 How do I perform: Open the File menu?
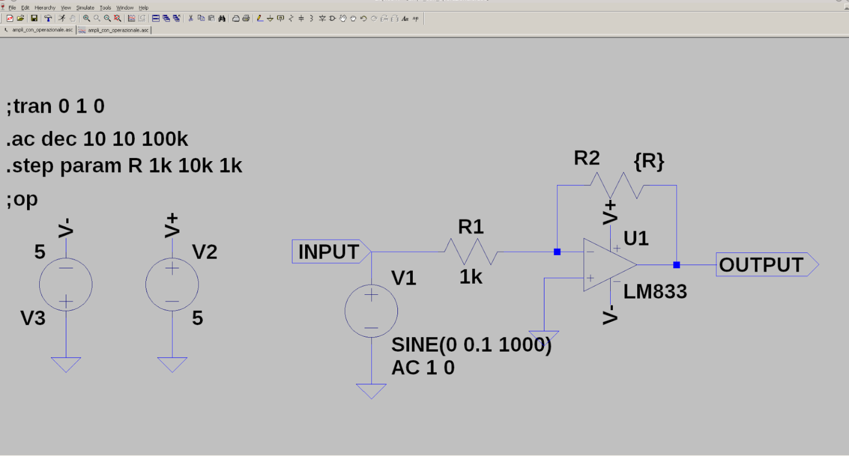(x=12, y=8)
